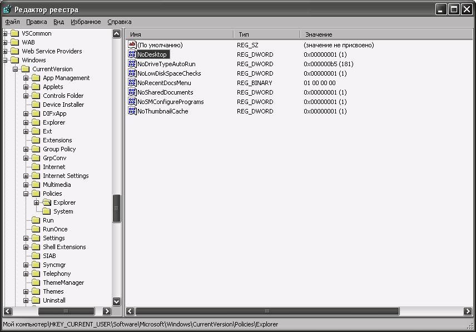
Task: Click the value "01 00 00 00"
Action: [320, 82]
